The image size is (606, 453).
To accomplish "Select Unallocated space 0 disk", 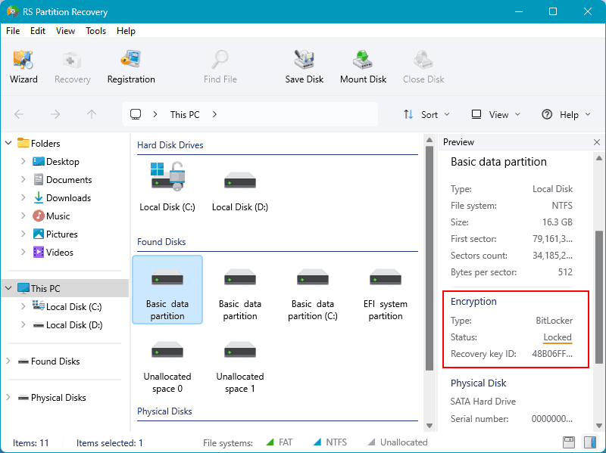I will 167,366.
